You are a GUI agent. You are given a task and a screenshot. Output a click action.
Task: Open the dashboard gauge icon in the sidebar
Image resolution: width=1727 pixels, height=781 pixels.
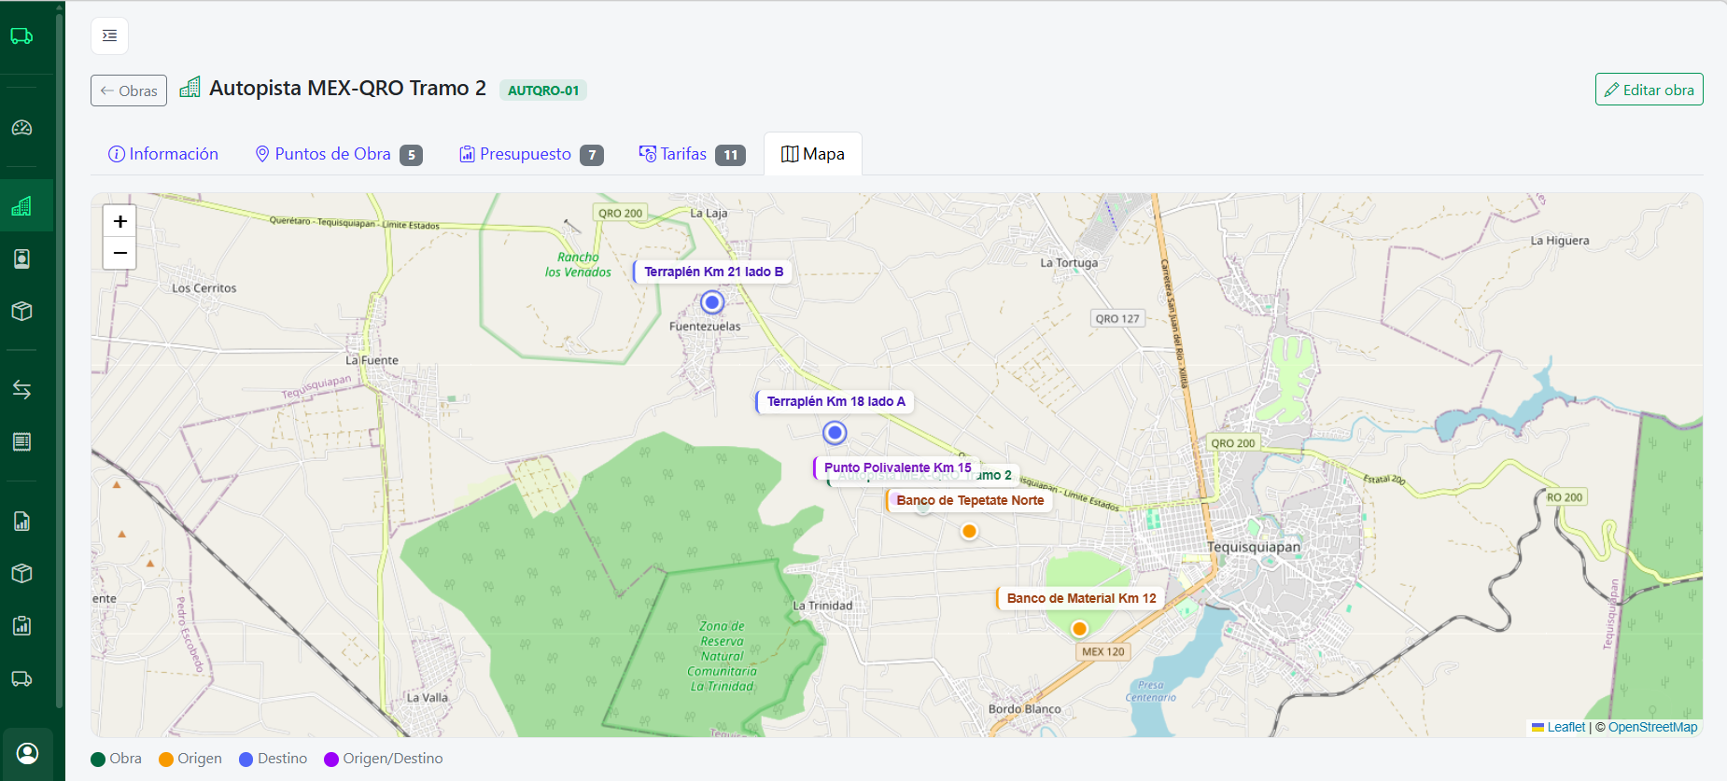[x=21, y=128]
